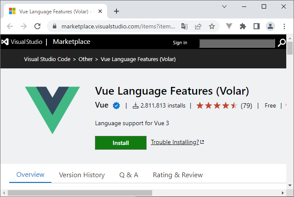Switch to the Q & A tab
Viewport: 294px width, 197px height.
[x=129, y=175]
